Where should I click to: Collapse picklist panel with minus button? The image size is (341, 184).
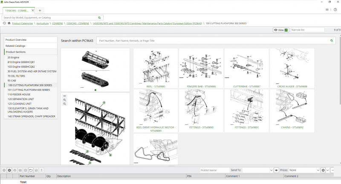[x=332, y=170]
